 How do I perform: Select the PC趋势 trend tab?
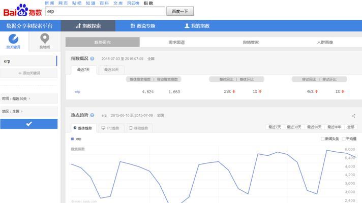[x=111, y=128]
